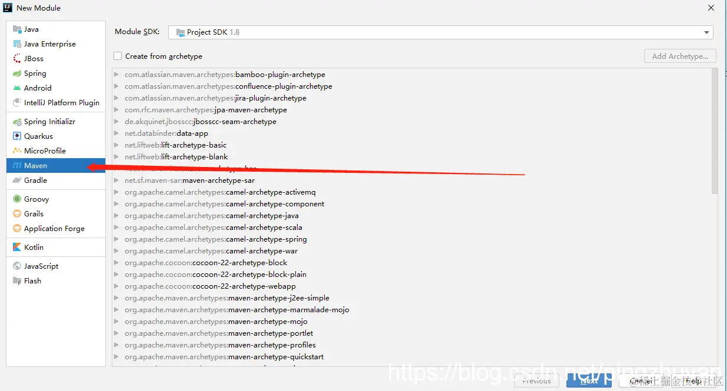Select Spring Initializr module type
727x391 pixels.
[x=56, y=122]
